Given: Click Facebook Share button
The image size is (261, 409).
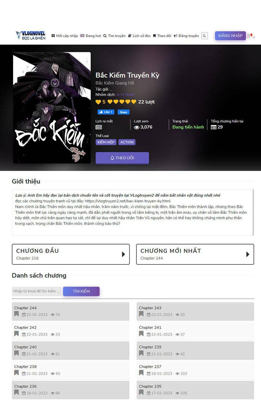Looking at the screenshot, I should 124,112.
